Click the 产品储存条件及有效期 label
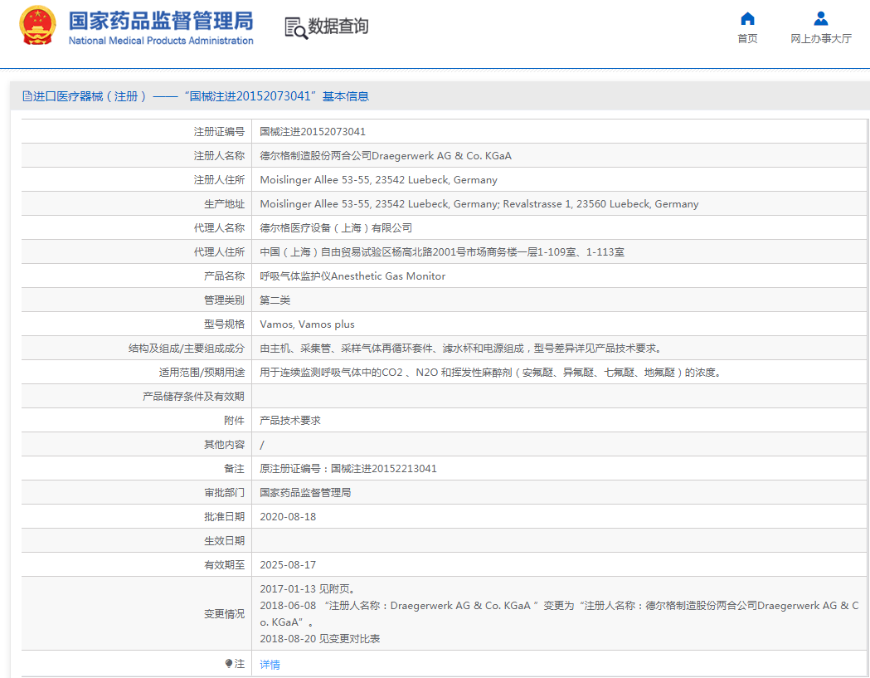 click(x=193, y=397)
